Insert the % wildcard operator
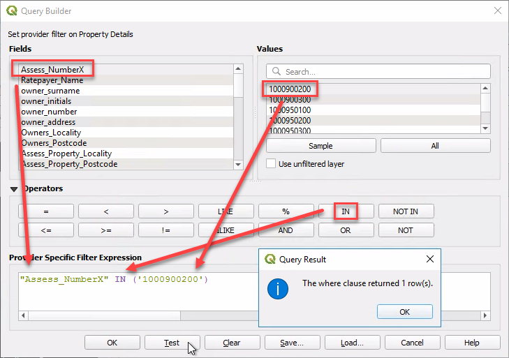This screenshot has width=509, height=358. (286, 211)
